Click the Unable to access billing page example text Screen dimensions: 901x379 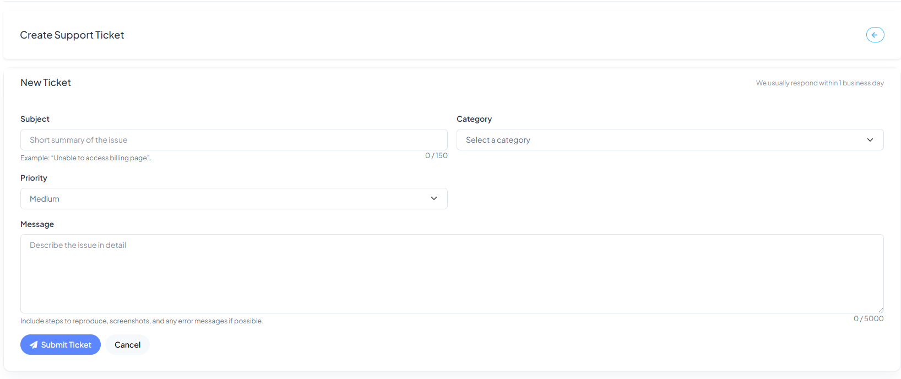[x=85, y=158]
